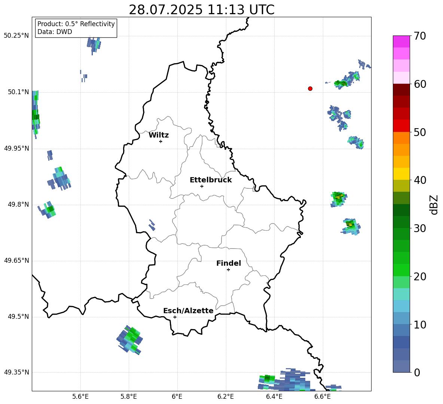Click the bright green swatch at 20 dBZ
Image resolution: width=443 pixels, height=404 pixels.
tap(401, 270)
